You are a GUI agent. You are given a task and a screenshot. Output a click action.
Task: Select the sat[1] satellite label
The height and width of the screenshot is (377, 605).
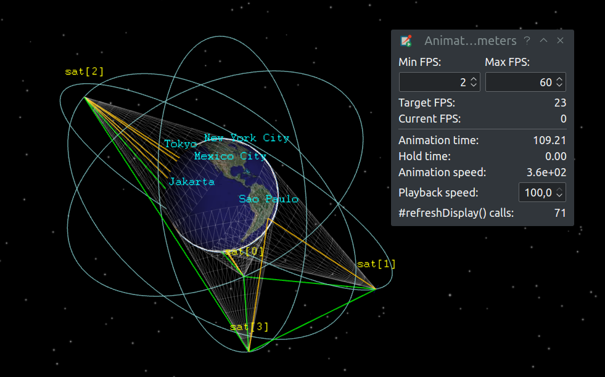[376, 264]
